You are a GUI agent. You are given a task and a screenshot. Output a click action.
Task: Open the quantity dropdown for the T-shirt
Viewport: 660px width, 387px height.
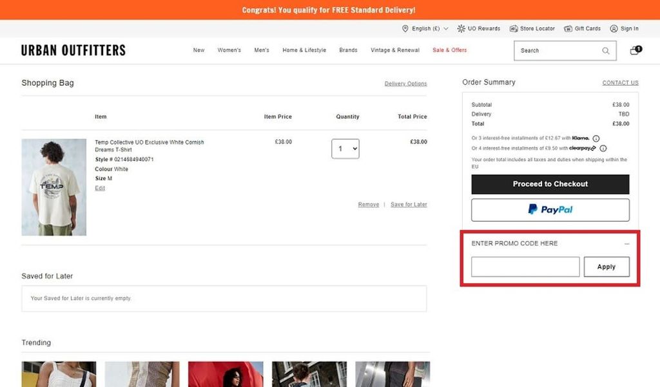coord(345,148)
